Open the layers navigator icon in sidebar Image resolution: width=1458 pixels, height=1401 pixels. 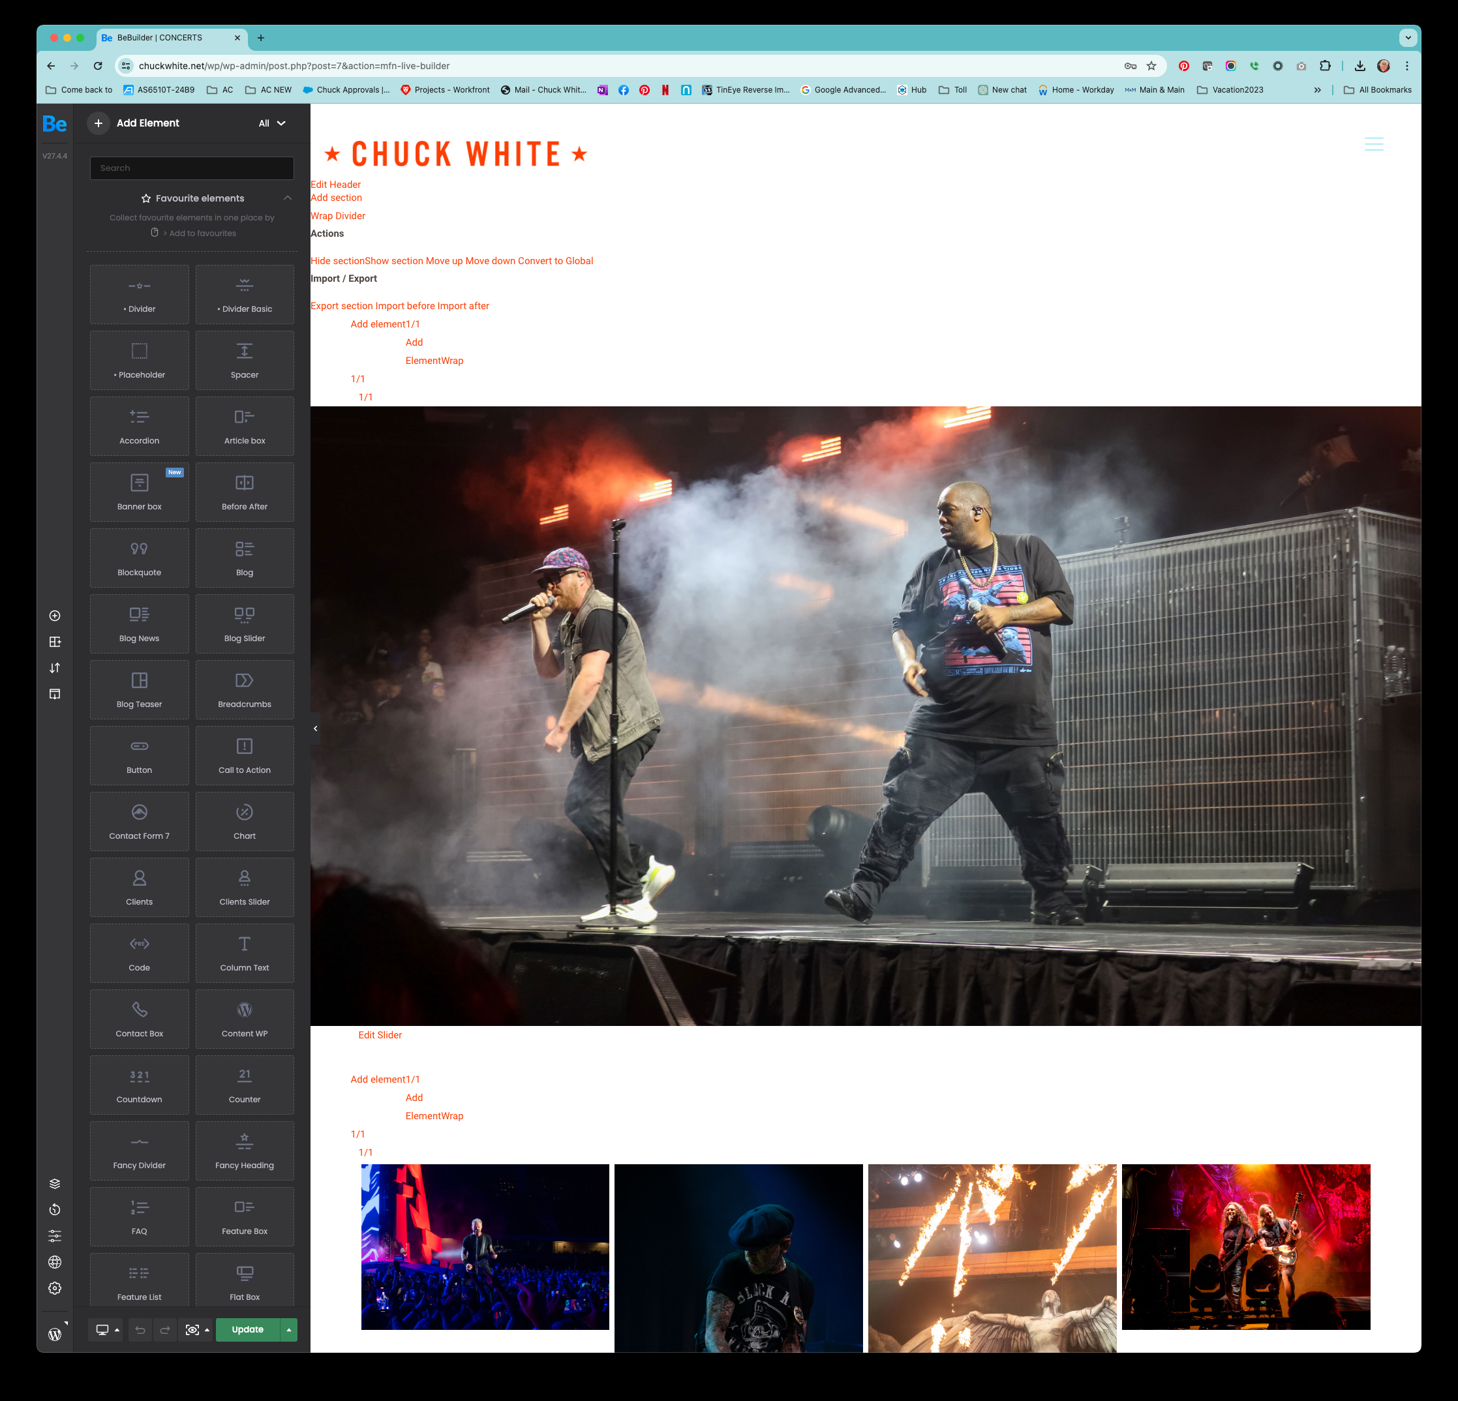pyautogui.click(x=54, y=1184)
